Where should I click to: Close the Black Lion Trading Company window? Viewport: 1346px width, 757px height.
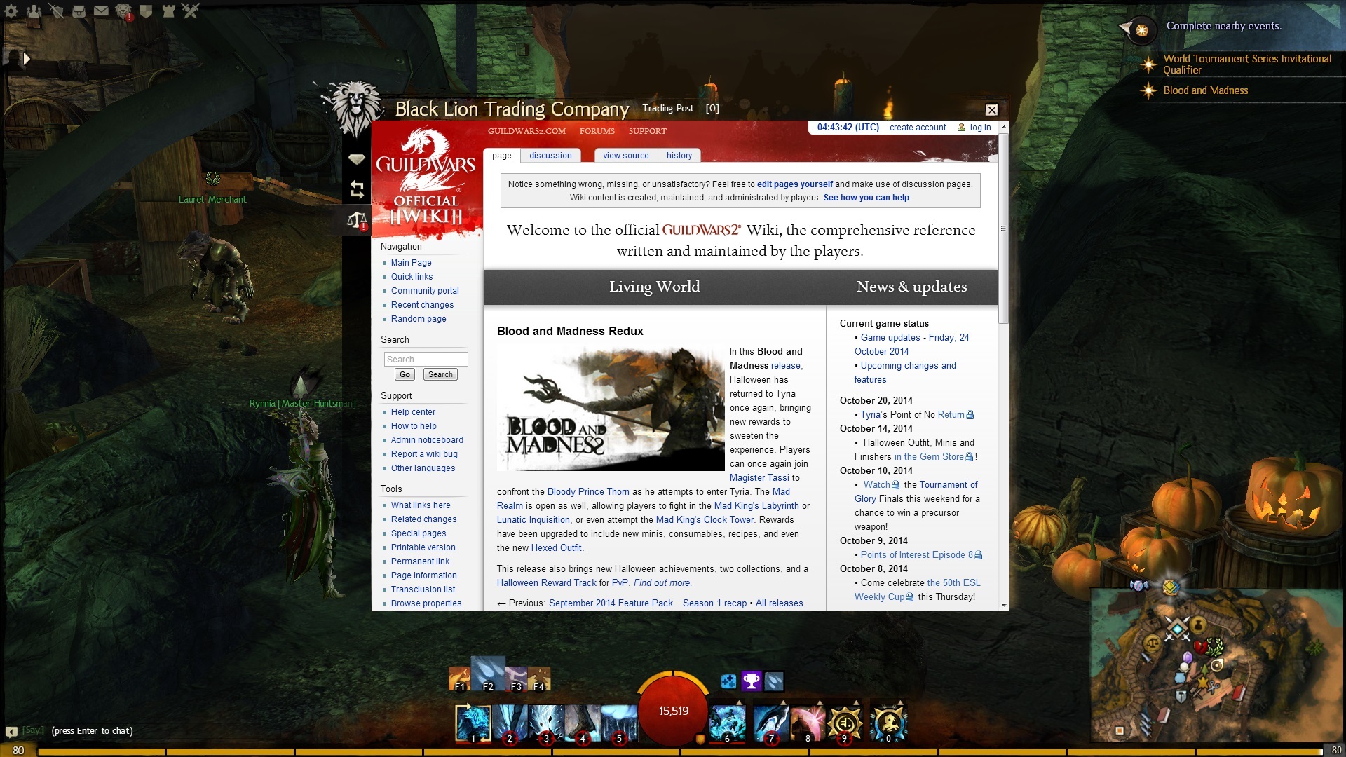pos(991,110)
